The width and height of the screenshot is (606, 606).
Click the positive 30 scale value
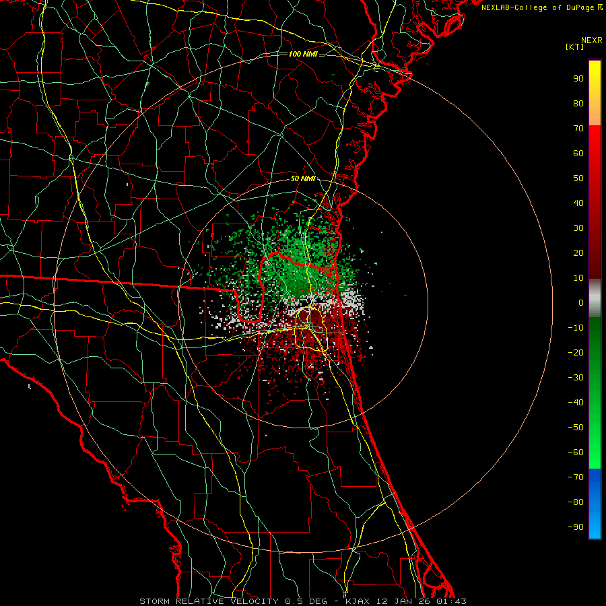click(578, 228)
